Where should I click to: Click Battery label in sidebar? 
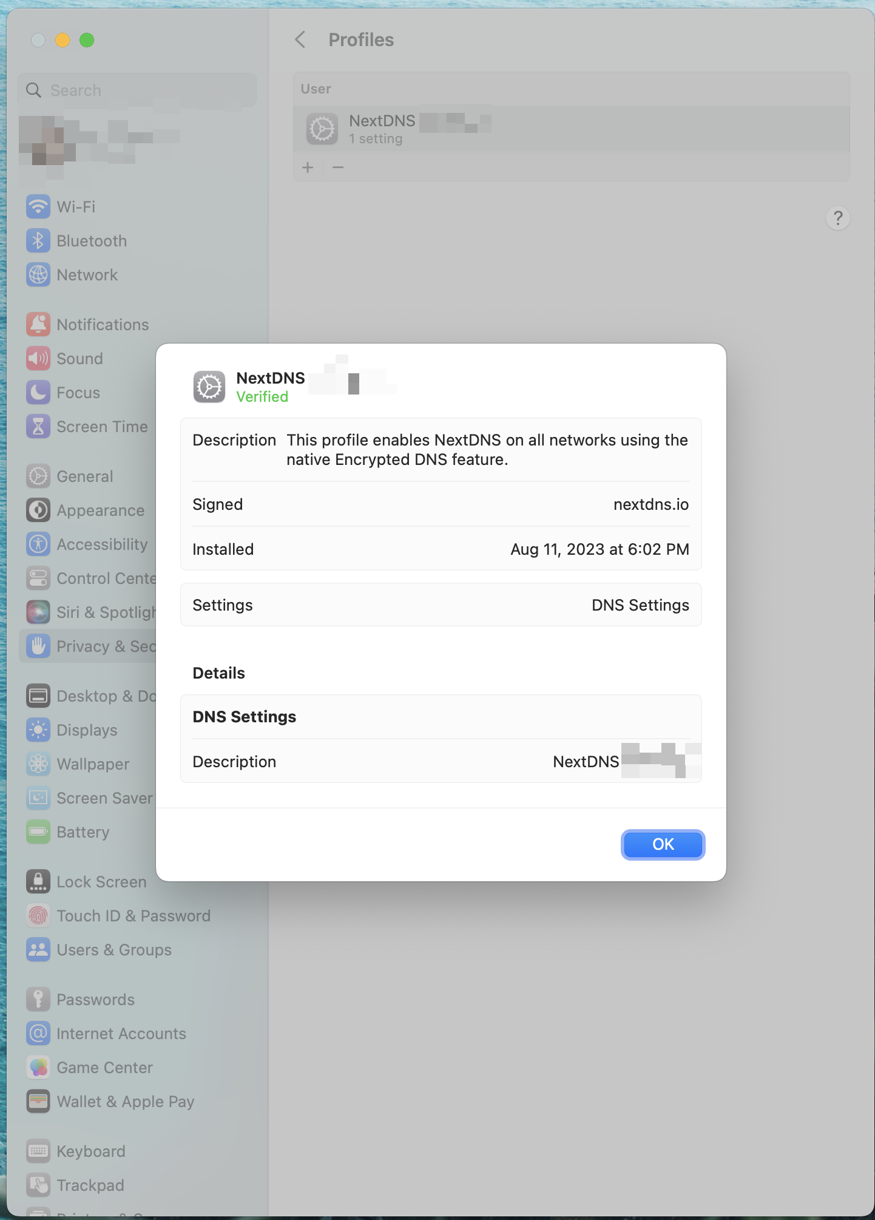click(83, 832)
